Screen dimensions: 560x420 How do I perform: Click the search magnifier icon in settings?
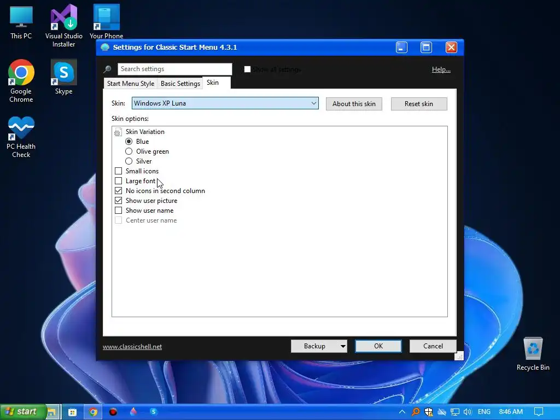pos(107,69)
